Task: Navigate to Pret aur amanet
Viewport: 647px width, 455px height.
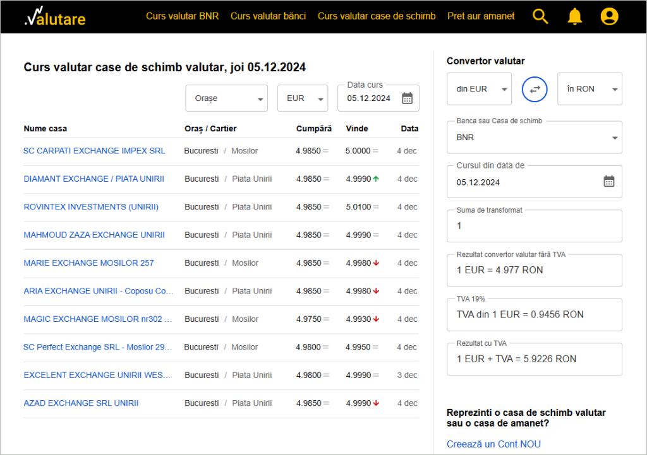Action: pyautogui.click(x=481, y=16)
